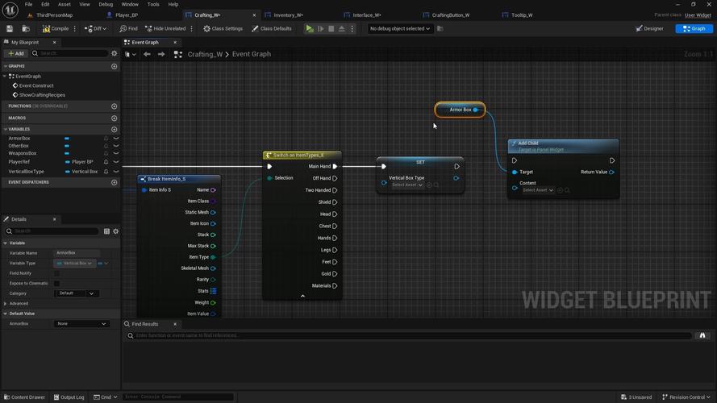
Task: Open the Debug menu
Action: pyautogui.click(x=106, y=4)
